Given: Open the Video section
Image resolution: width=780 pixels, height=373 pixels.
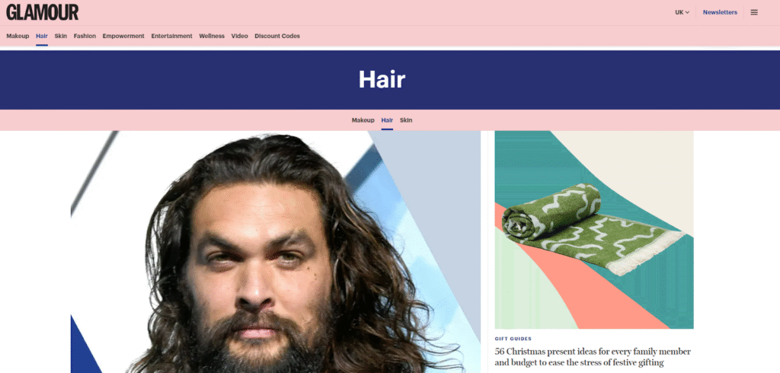Looking at the screenshot, I should pyautogui.click(x=239, y=36).
